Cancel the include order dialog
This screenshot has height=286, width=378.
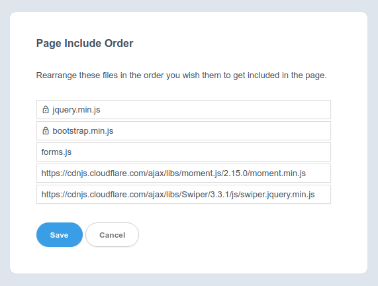tap(112, 234)
